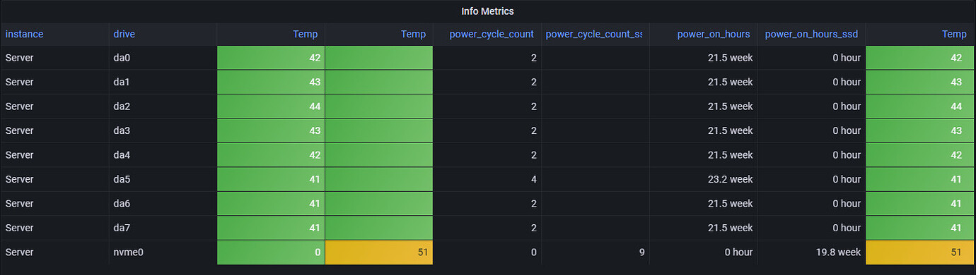Select the da5 drive cell

(163, 179)
